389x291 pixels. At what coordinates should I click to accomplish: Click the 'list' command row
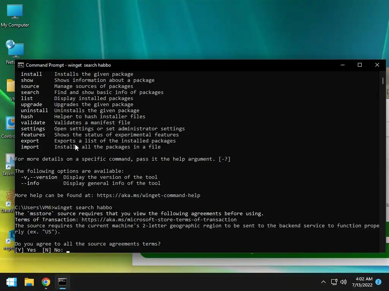pyautogui.click(x=77, y=99)
